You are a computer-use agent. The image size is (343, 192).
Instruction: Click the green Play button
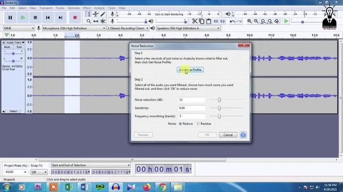(23, 18)
